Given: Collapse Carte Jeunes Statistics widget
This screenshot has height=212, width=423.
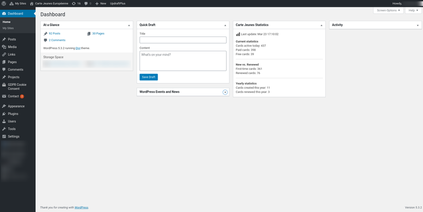Looking at the screenshot, I should [x=321, y=25].
